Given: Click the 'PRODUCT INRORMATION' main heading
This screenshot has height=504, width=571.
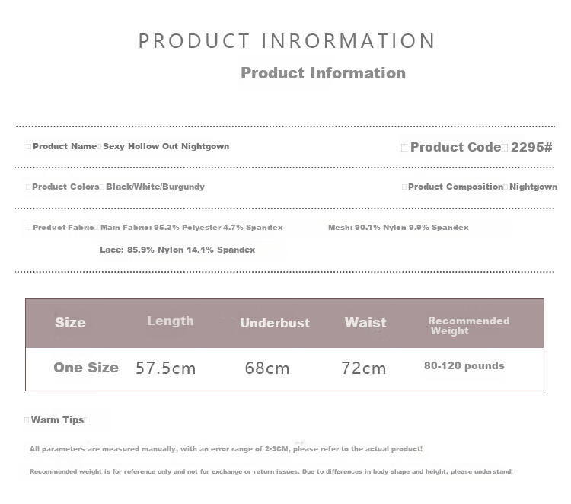Looking at the screenshot, I should [286, 41].
